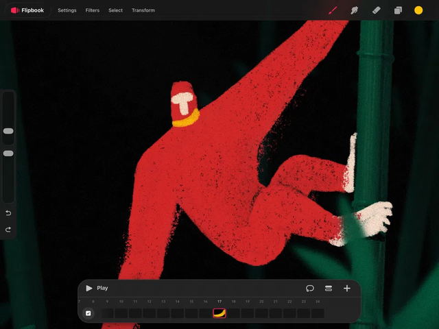Image resolution: width=439 pixels, height=329 pixels.
Task: Select empty frame cell under 12
Action: tap(150, 313)
